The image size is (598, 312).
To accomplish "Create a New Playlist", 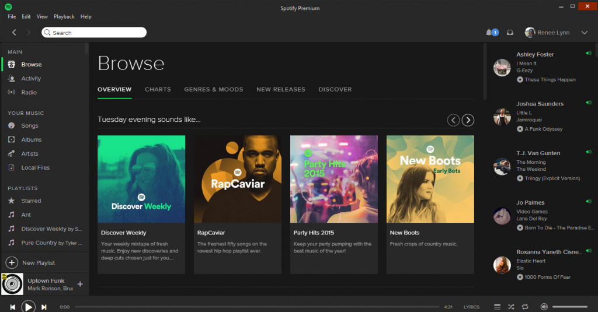I will click(x=30, y=263).
